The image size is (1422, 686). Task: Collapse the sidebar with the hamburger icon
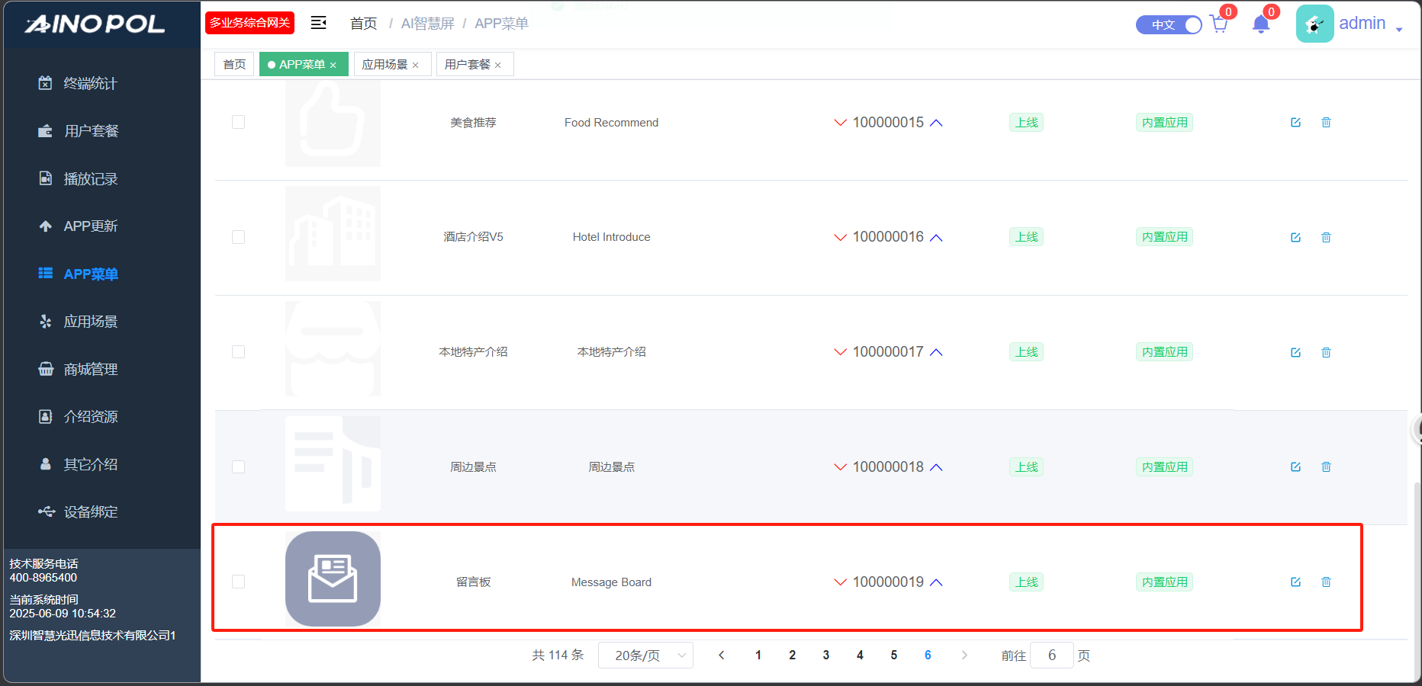pos(319,23)
